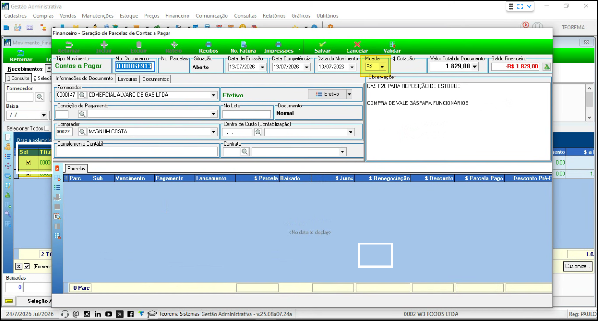This screenshot has height=321, width=598.
Task: Open the Teorema Sistemas link
Action: tap(179, 314)
